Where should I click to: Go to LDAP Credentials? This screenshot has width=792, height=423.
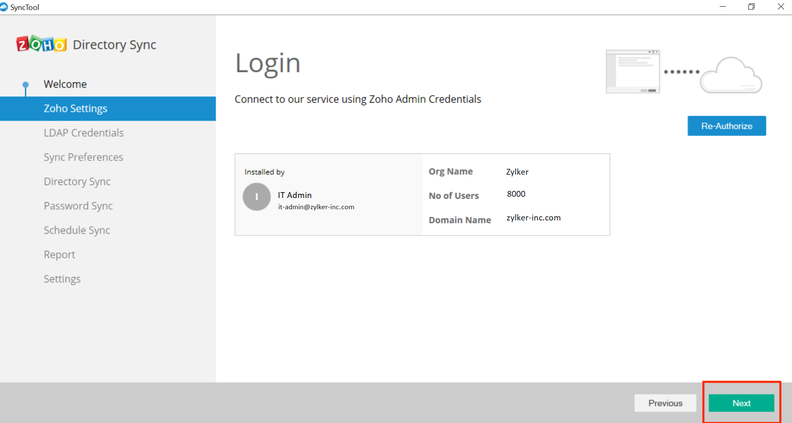[x=83, y=133]
